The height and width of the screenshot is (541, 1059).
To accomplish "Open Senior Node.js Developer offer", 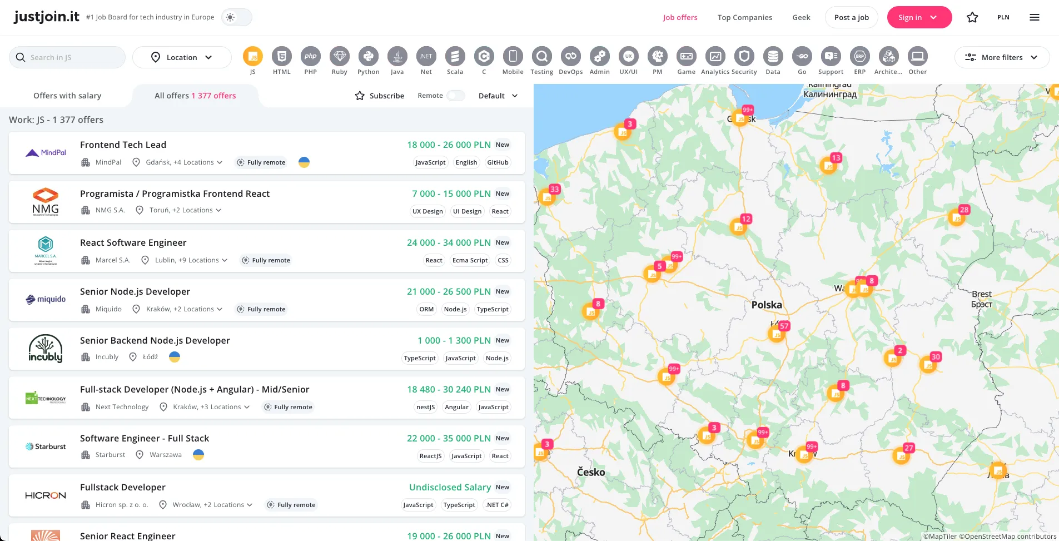I will (267, 300).
